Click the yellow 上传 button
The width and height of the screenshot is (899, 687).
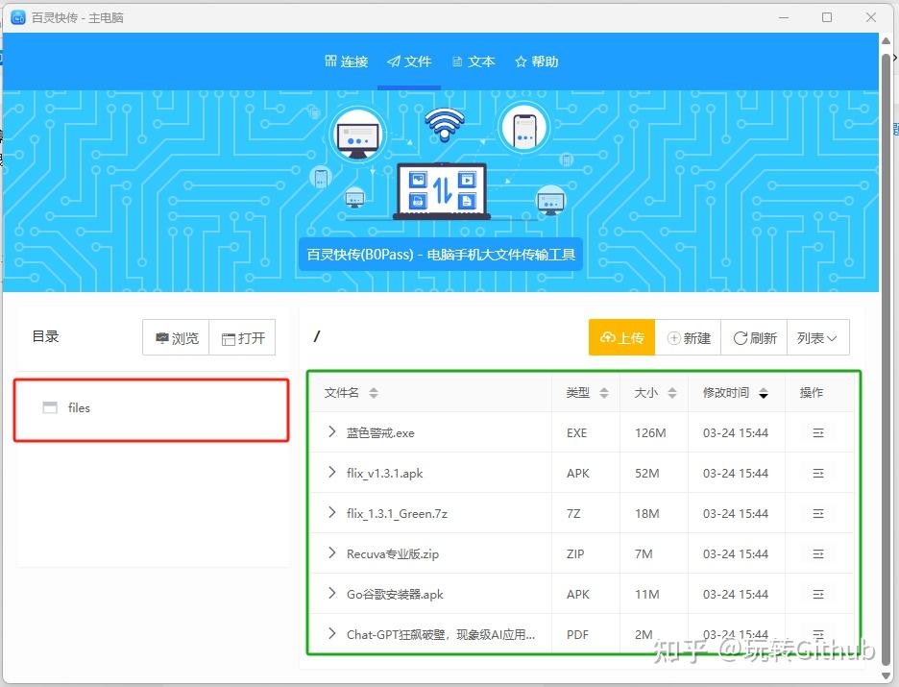pyautogui.click(x=621, y=337)
